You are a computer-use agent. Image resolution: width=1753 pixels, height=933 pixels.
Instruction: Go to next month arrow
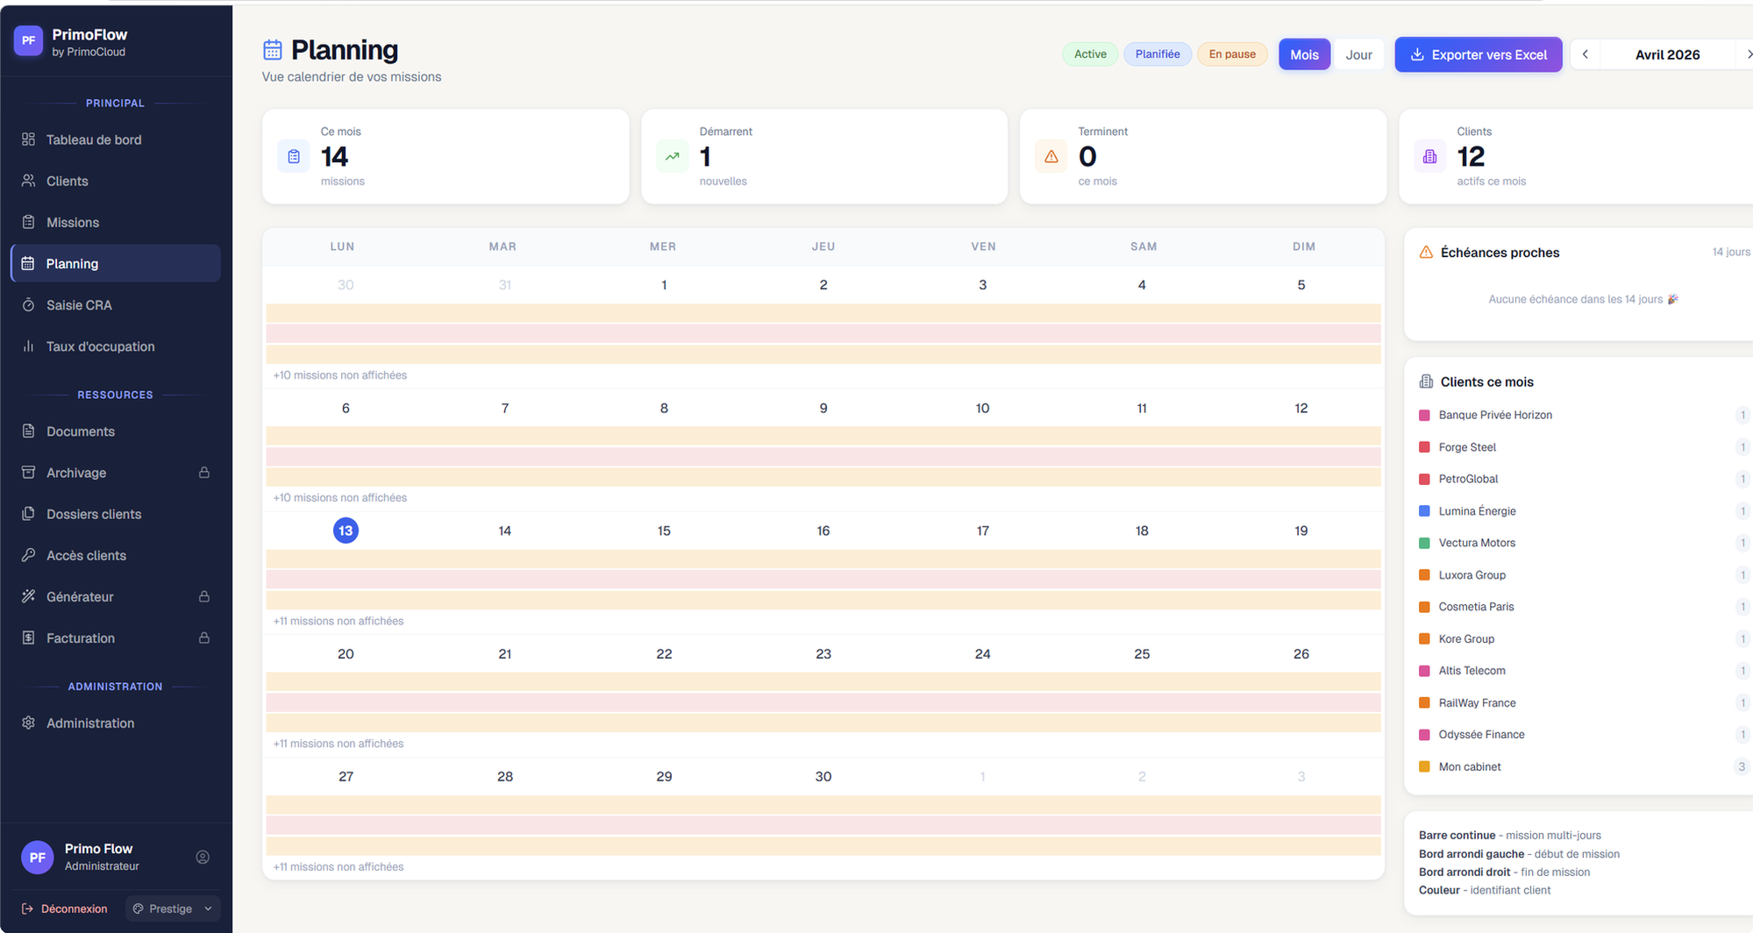point(1748,54)
